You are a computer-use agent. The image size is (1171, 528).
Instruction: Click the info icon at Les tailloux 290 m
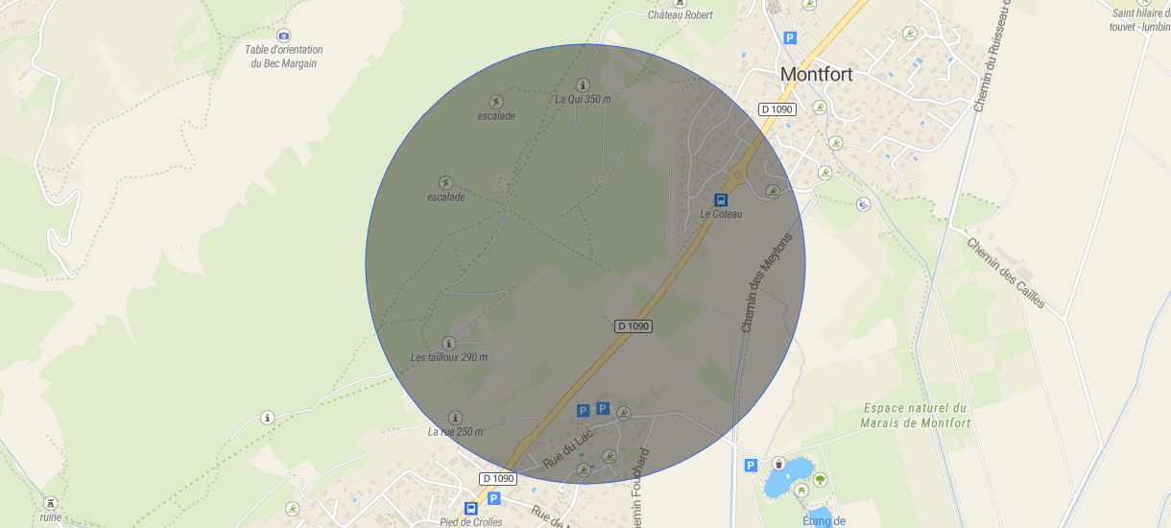tap(448, 343)
